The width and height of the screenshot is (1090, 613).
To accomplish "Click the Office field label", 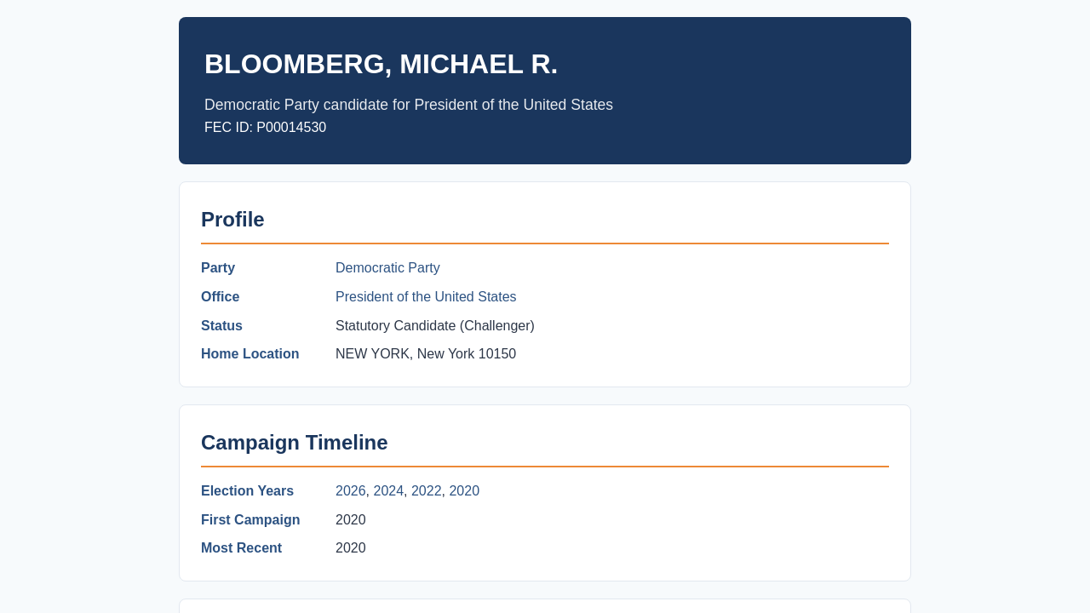I will pyautogui.click(x=220, y=297).
